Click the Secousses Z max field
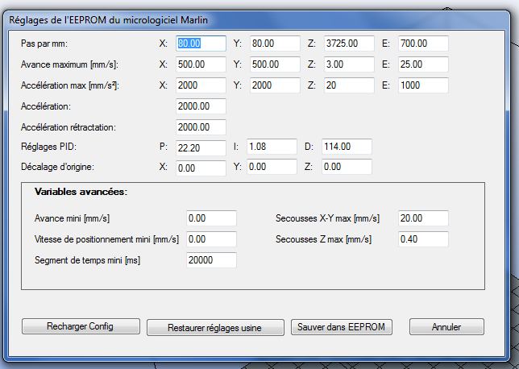The image size is (519, 369). (x=423, y=239)
